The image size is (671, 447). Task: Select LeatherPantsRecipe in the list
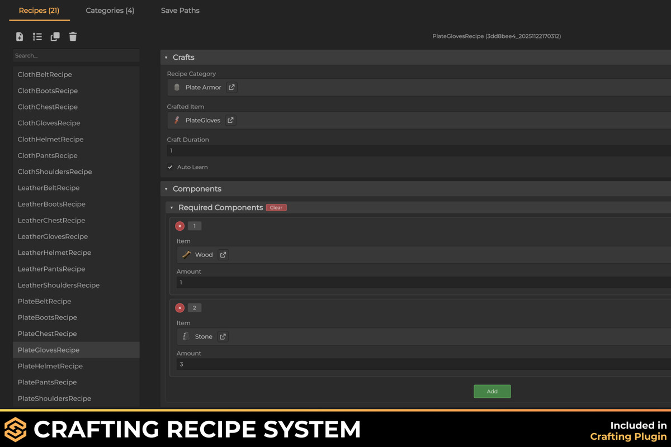(x=76, y=269)
